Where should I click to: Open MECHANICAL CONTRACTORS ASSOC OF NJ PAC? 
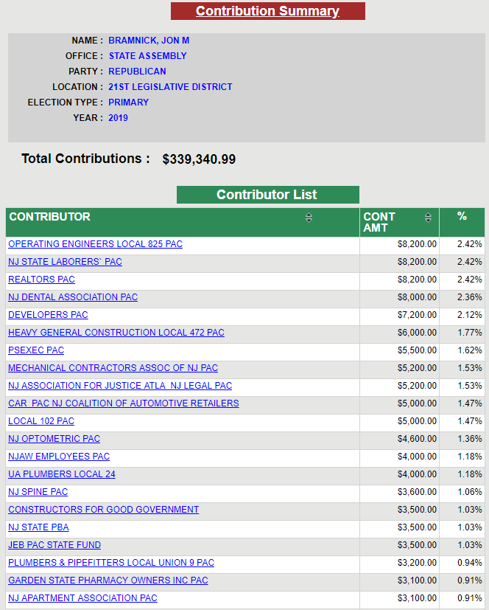[113, 368]
